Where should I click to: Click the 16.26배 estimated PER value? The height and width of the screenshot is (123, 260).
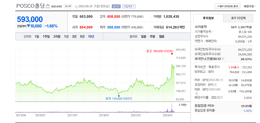point(232,85)
